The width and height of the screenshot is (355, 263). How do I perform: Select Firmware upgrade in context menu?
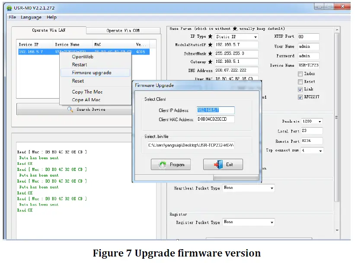[x=95, y=73]
